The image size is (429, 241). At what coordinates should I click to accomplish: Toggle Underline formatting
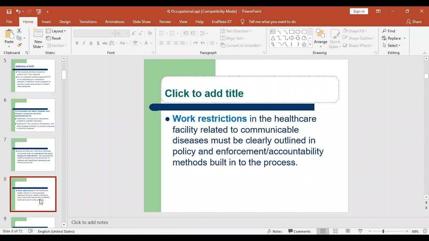click(91, 43)
